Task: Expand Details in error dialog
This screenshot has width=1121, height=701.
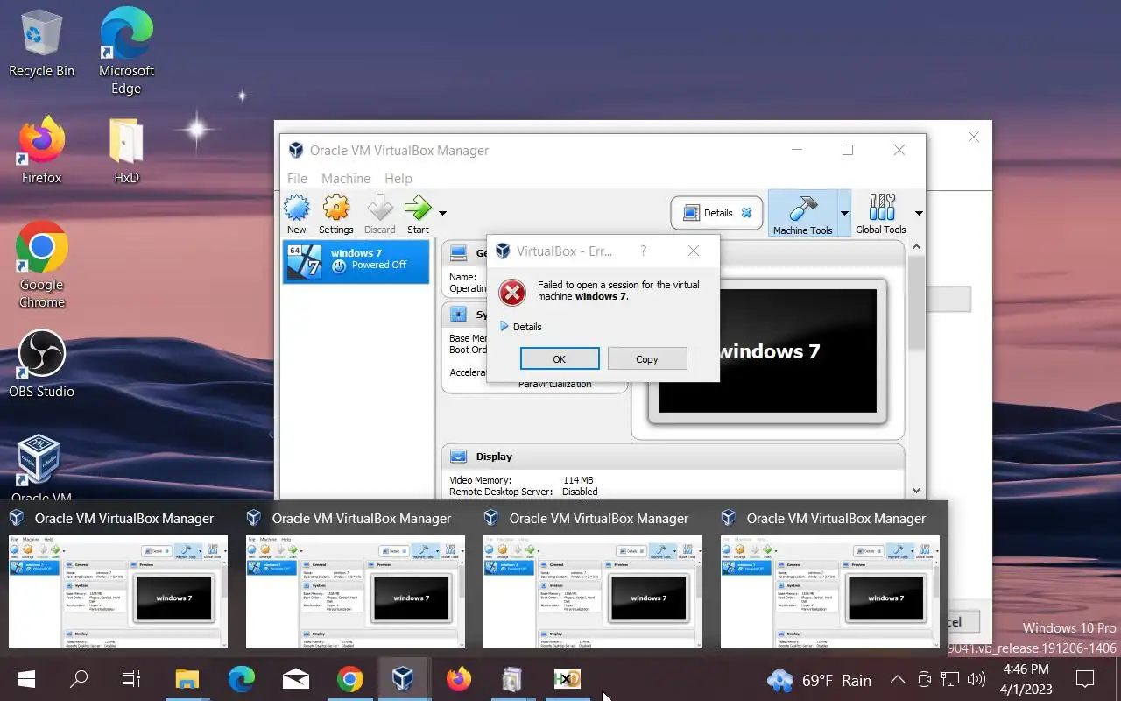Action: (x=521, y=327)
